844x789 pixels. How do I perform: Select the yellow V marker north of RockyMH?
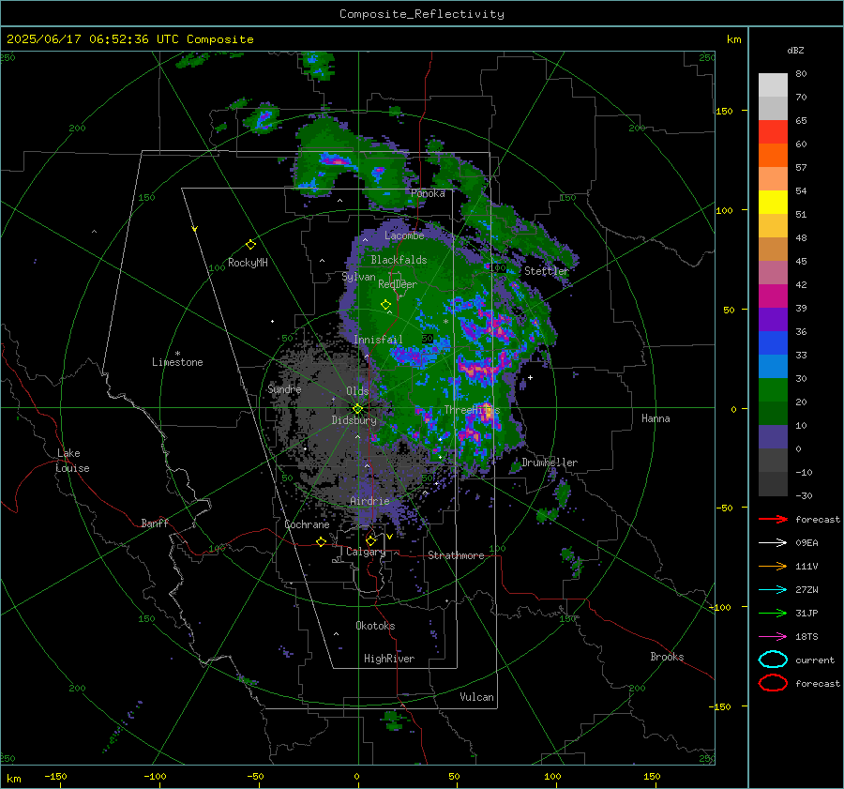click(x=195, y=229)
